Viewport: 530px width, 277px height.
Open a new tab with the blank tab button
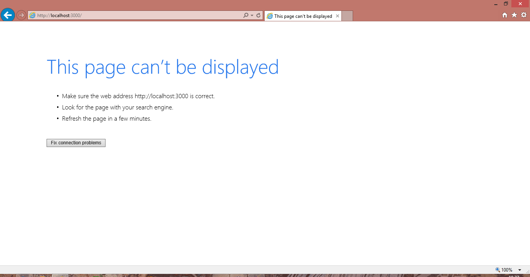347,16
